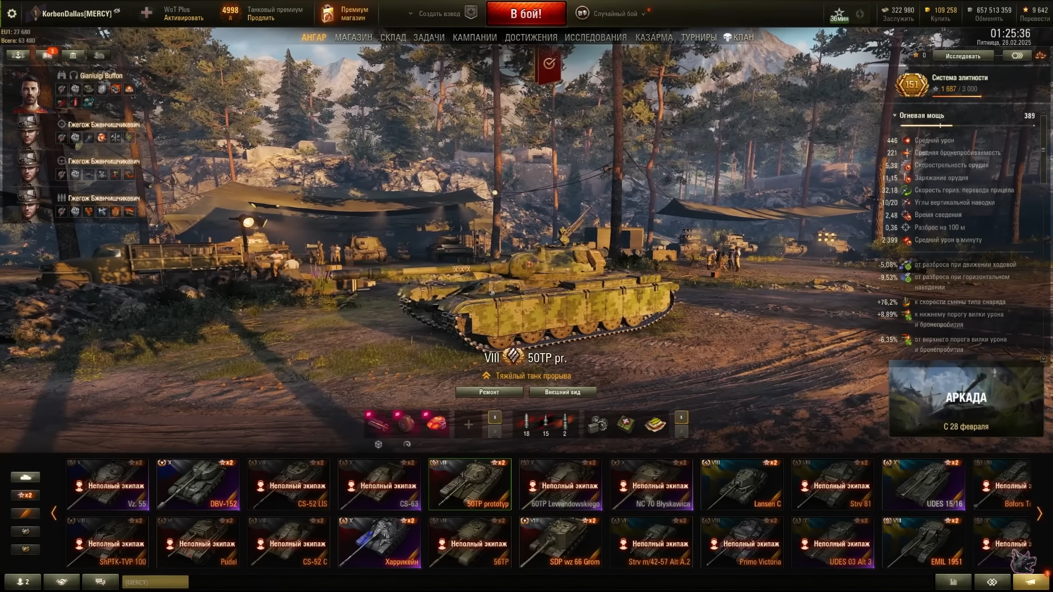Go to the ИССЛЕДОВАНИЯ tab

pyautogui.click(x=596, y=37)
